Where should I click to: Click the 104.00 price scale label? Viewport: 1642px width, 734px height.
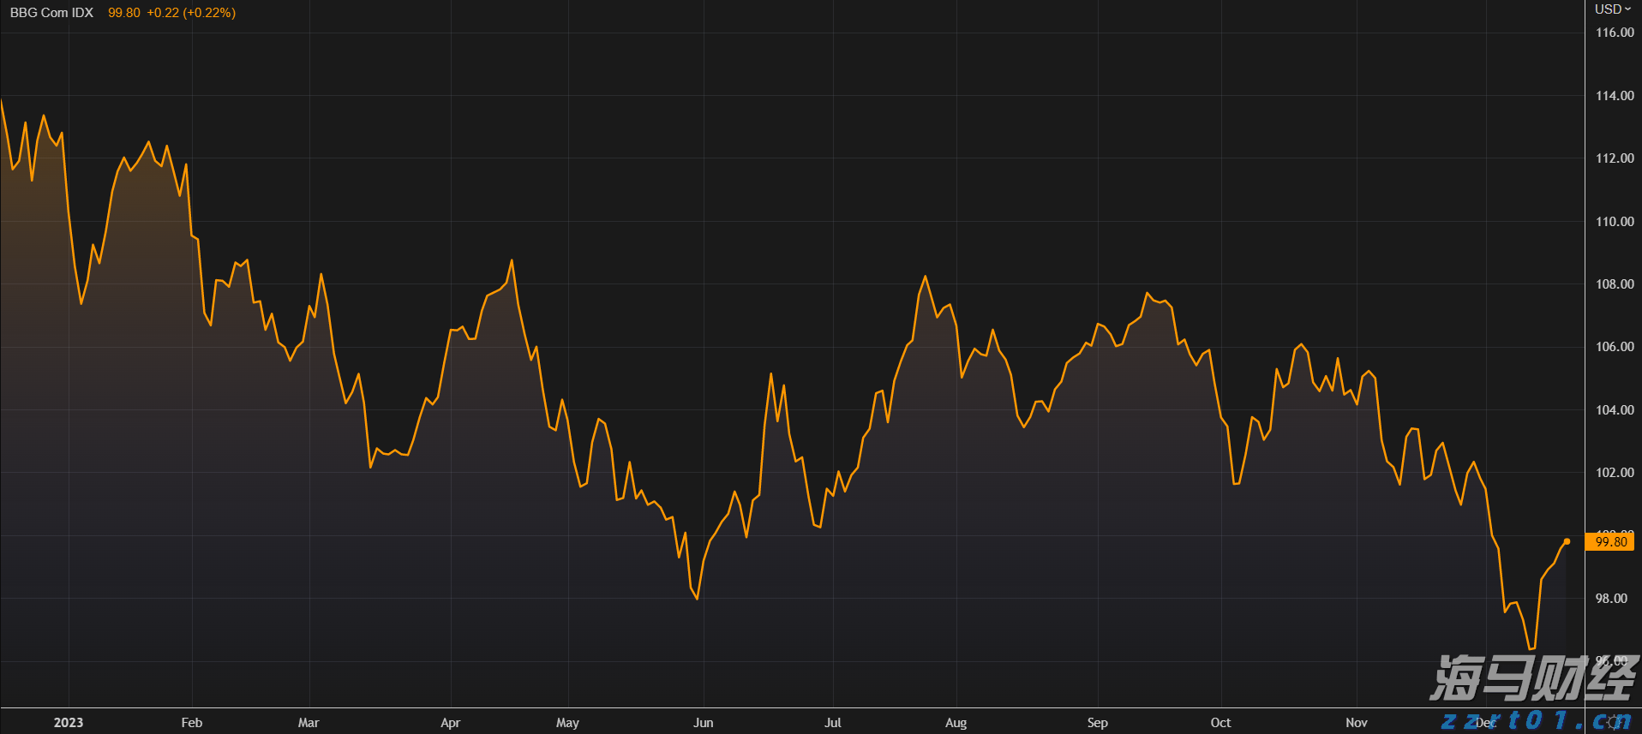pos(1614,410)
